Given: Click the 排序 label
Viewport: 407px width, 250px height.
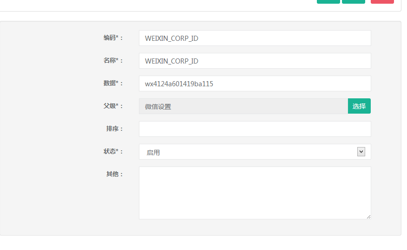Looking at the screenshot, I should 114,128.
